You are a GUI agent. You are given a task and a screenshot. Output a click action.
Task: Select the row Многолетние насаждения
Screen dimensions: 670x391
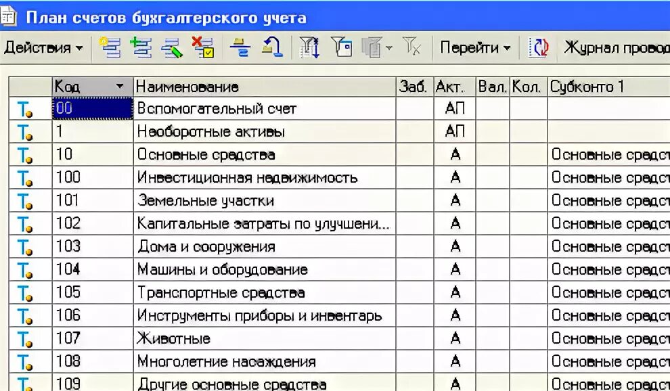point(340,362)
